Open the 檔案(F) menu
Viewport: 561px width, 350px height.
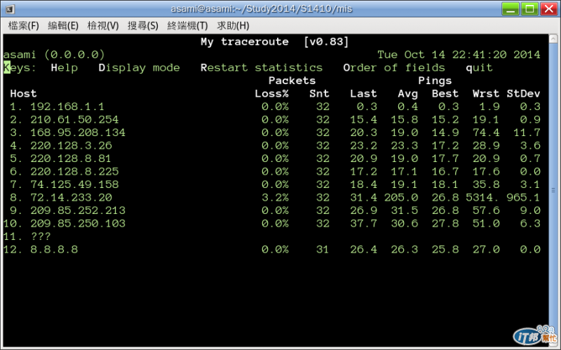(24, 26)
